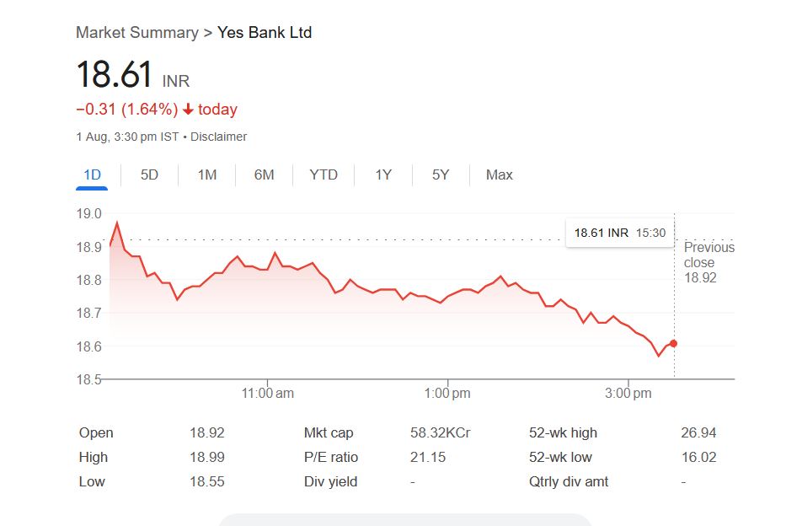This screenshot has height=526, width=786.
Task: Open the Max time range tab
Action: tap(499, 174)
